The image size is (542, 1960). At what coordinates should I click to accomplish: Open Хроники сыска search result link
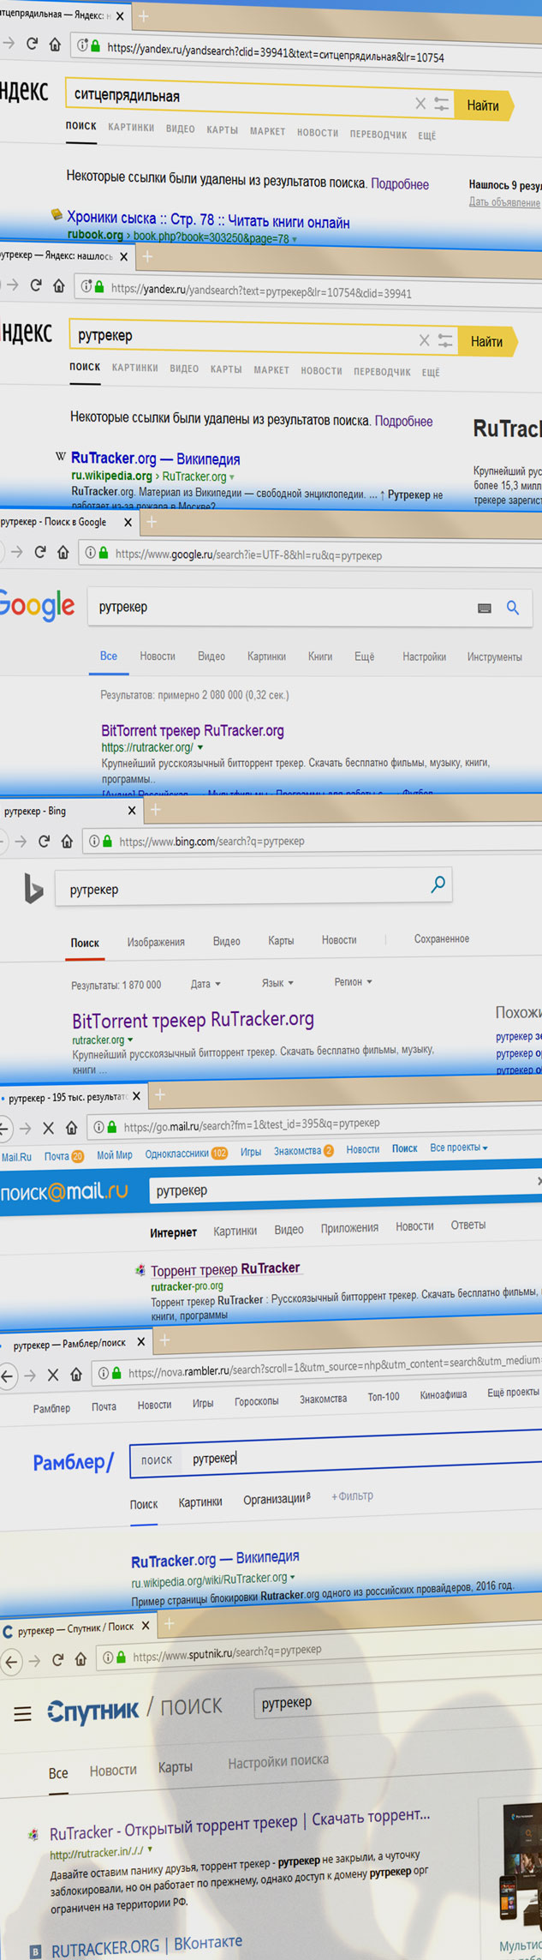coord(208,220)
